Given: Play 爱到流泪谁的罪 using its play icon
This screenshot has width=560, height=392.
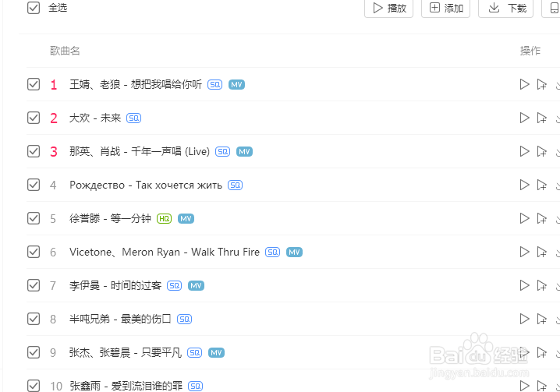Looking at the screenshot, I should point(524,386).
